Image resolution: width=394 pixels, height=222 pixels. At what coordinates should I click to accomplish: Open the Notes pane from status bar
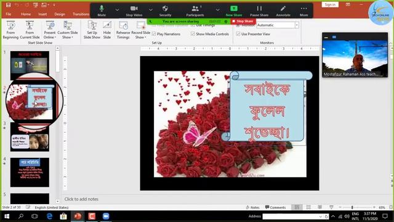pos(253,207)
